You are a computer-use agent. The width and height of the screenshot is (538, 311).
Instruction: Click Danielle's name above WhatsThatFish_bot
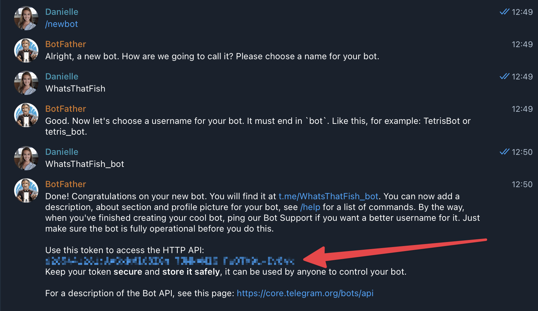(x=62, y=152)
